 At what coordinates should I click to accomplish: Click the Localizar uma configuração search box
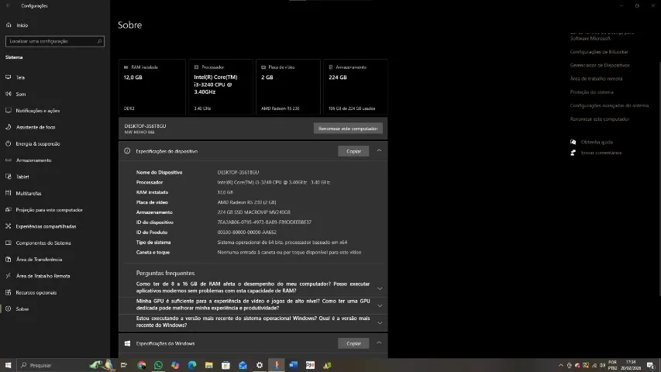point(53,41)
